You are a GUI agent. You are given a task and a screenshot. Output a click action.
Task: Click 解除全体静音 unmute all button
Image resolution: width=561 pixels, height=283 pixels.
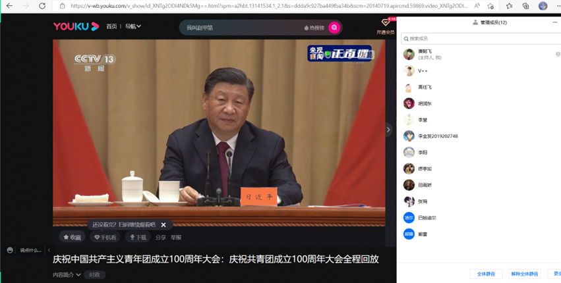(x=525, y=274)
